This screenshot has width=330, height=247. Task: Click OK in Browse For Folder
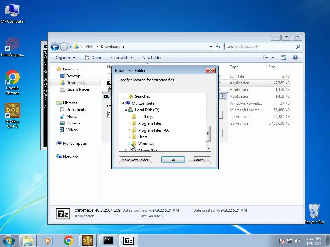click(173, 160)
